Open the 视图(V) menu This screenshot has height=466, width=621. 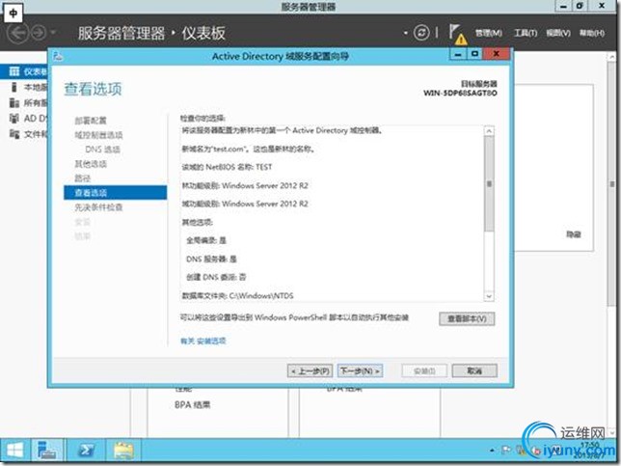[558, 33]
